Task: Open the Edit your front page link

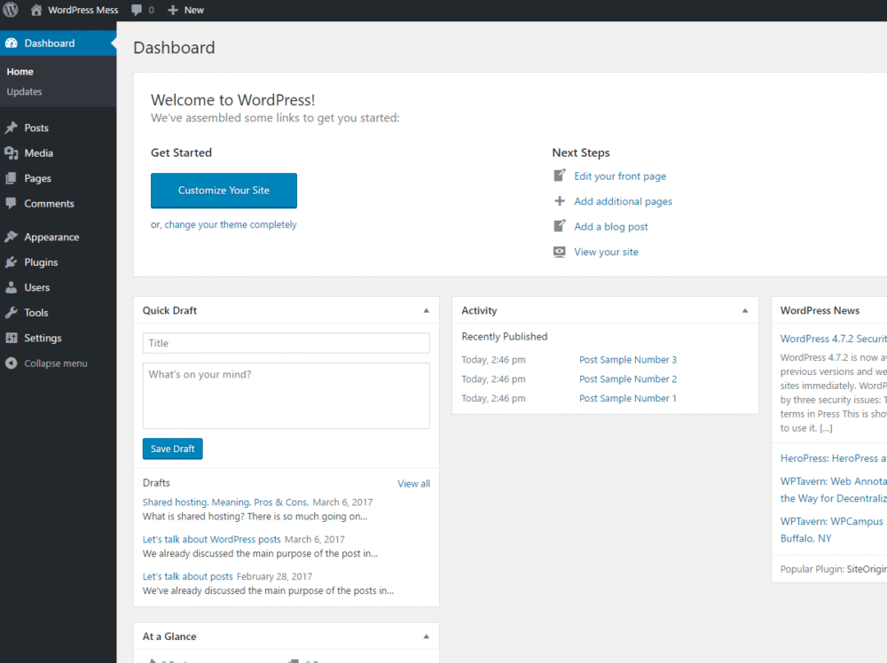Action: [620, 176]
